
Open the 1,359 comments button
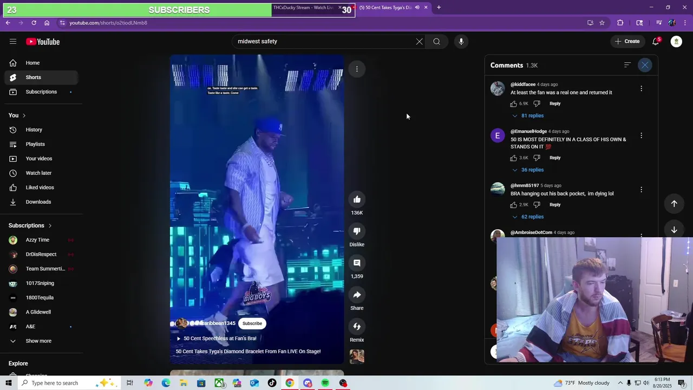tap(357, 263)
